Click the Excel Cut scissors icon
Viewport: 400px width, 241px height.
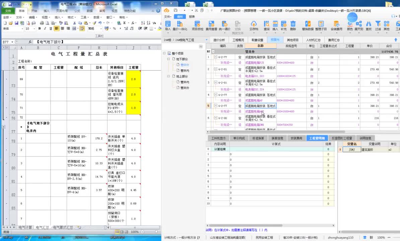(x=74, y=23)
